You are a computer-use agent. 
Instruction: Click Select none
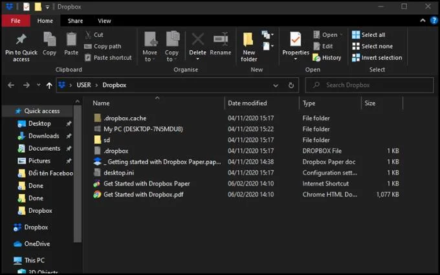click(372, 47)
